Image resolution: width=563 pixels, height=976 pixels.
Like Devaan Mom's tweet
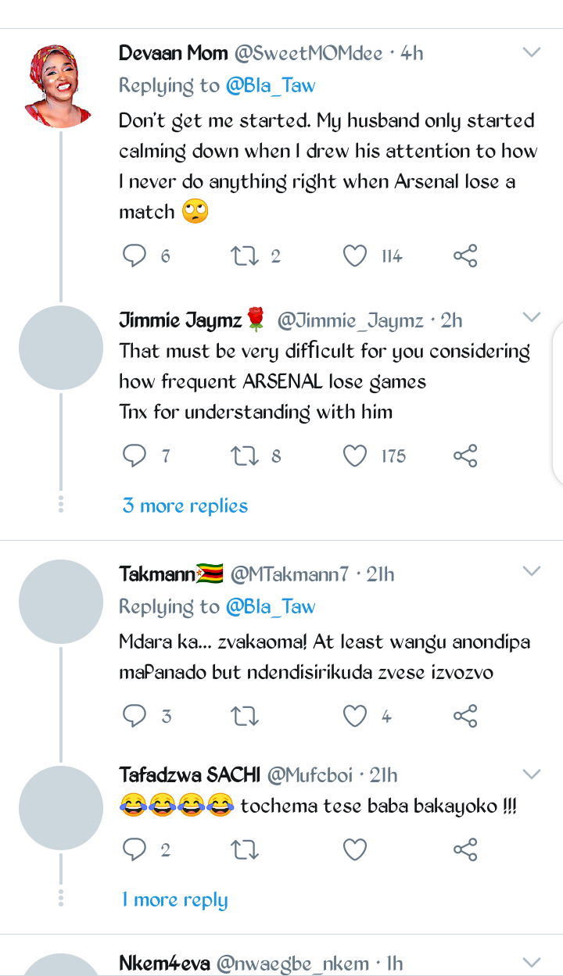click(355, 256)
